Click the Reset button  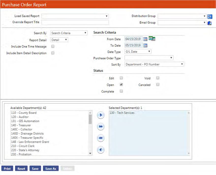[21, 169]
